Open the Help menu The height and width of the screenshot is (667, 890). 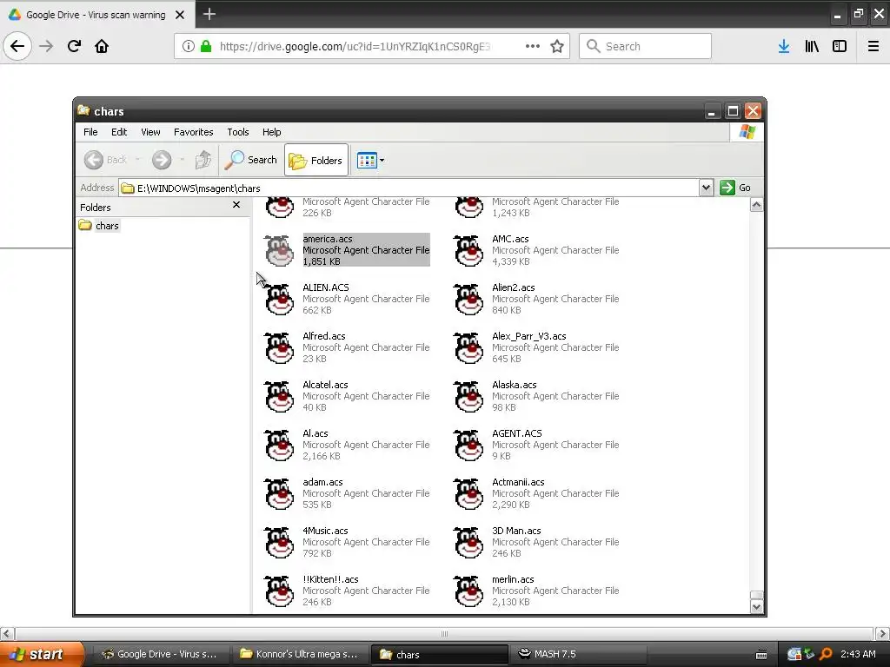tap(271, 132)
